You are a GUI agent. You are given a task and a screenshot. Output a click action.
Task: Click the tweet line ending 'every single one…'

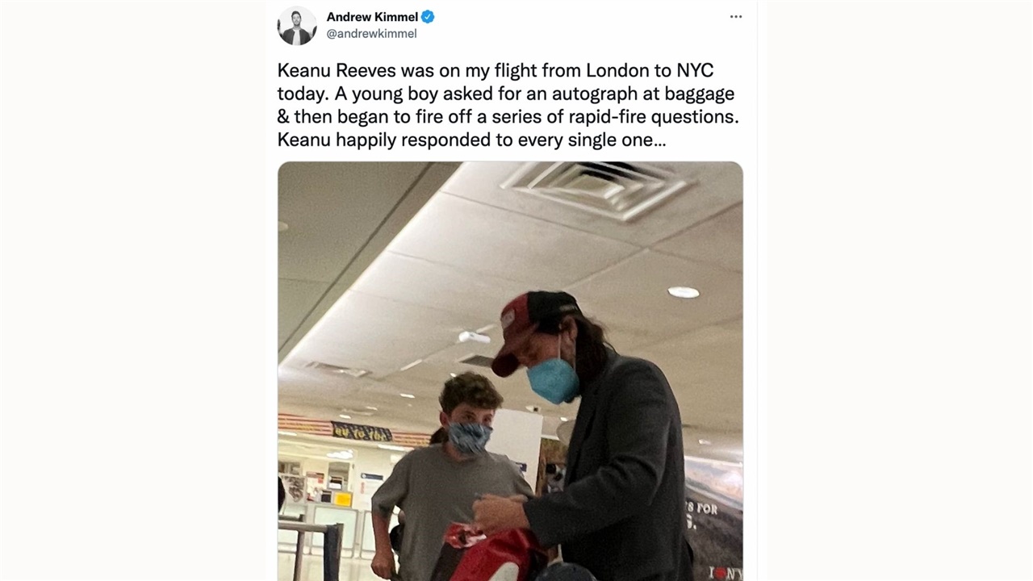click(471, 140)
